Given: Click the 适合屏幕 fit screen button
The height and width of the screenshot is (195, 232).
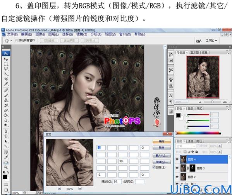Looking at the screenshot, I should [69, 41].
